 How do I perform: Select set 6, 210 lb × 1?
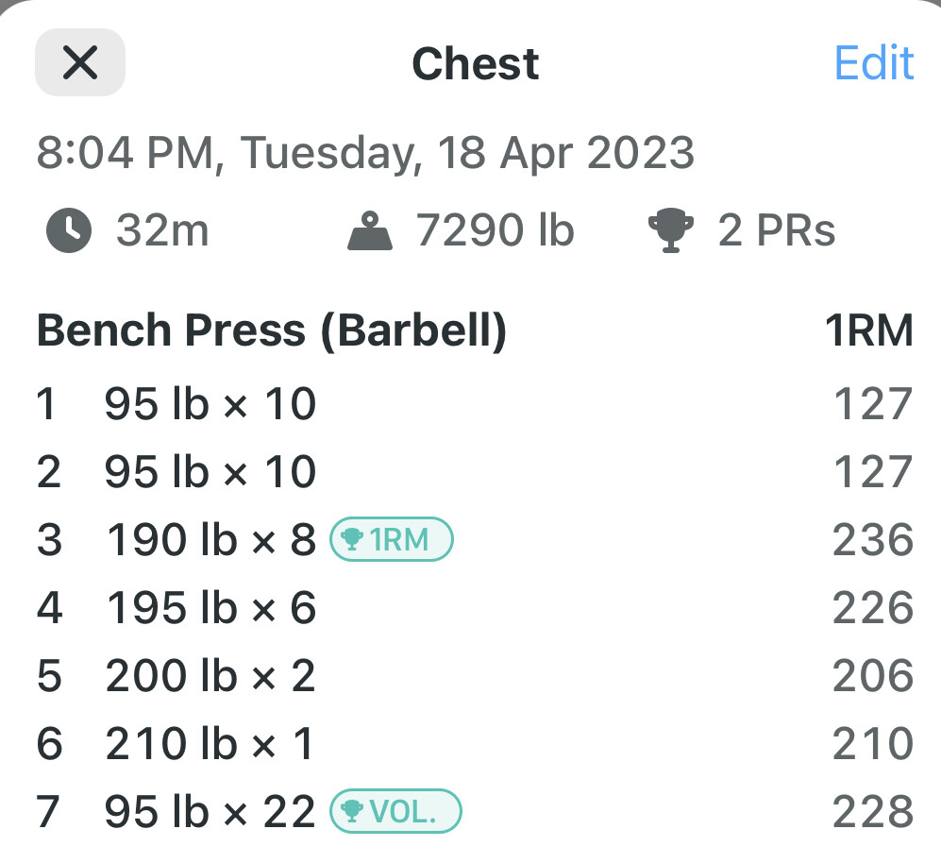474,743
